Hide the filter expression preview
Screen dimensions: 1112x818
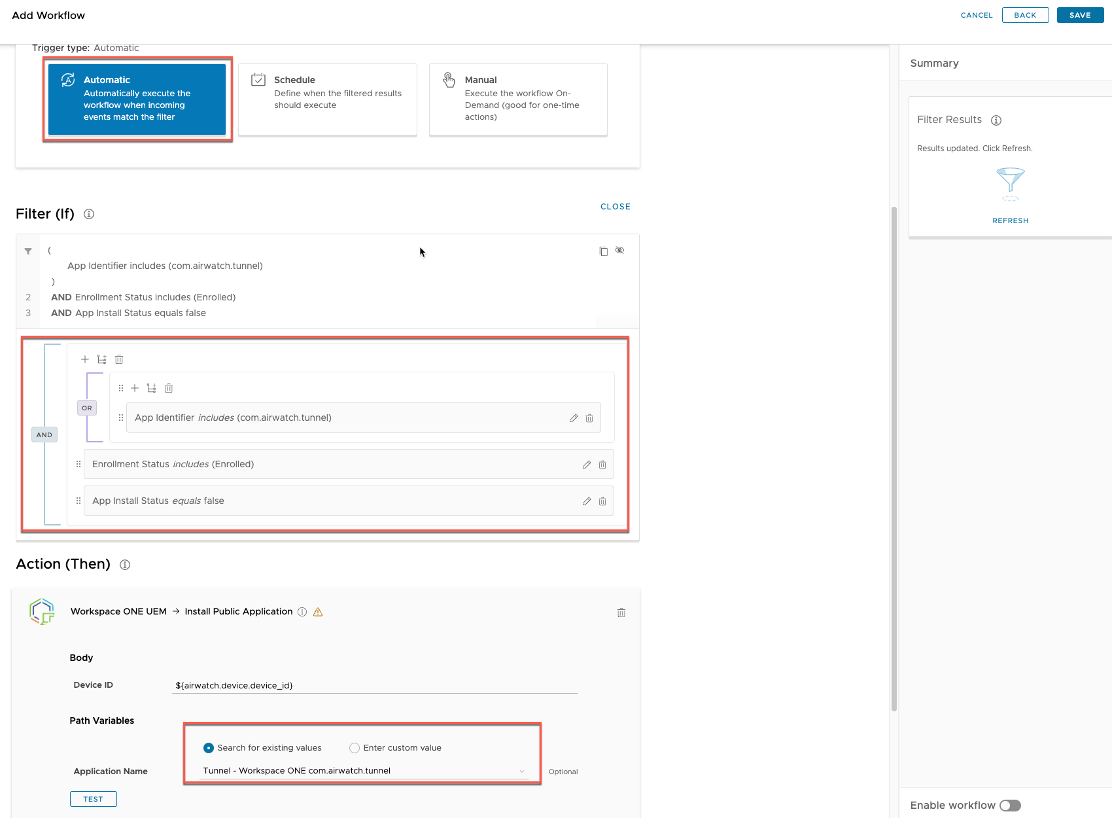pos(619,250)
